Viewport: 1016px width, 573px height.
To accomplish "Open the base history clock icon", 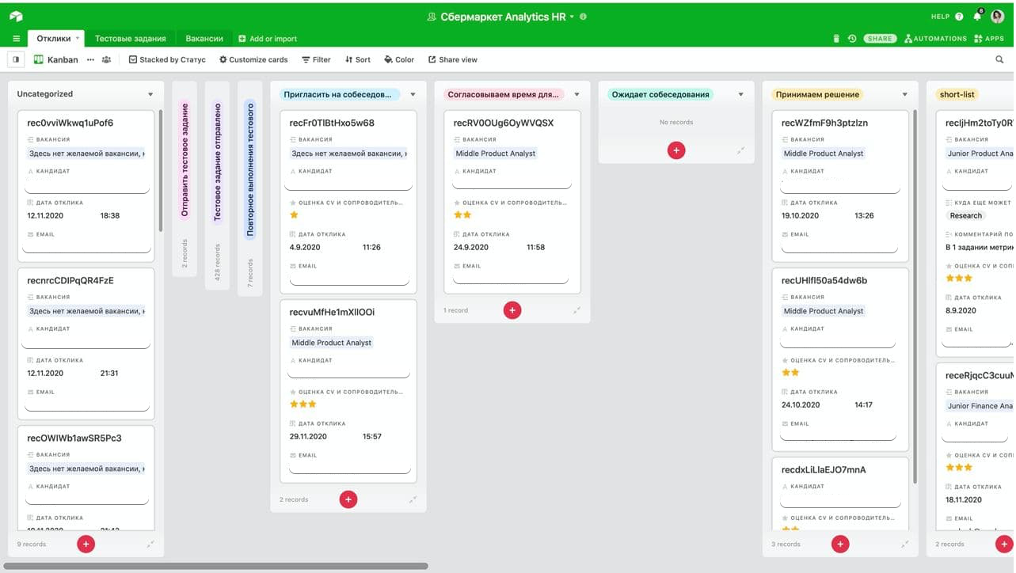I will [x=852, y=39].
